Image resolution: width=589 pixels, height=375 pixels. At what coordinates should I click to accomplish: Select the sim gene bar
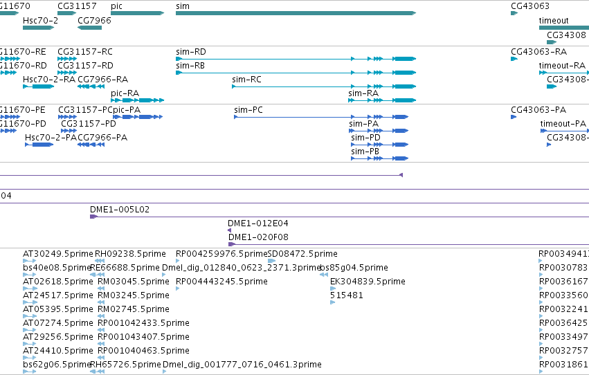point(296,13)
